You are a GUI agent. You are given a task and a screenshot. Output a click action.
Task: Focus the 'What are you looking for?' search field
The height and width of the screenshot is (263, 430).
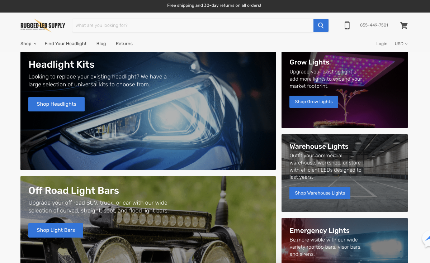click(193, 25)
